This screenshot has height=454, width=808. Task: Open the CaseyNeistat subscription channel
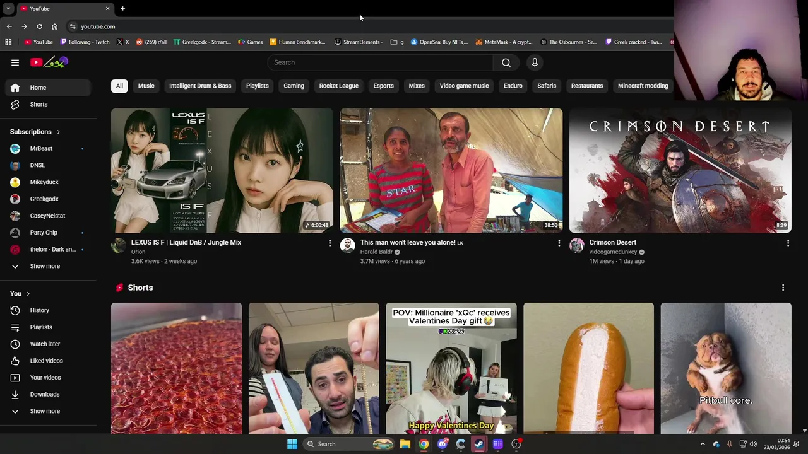tap(48, 216)
